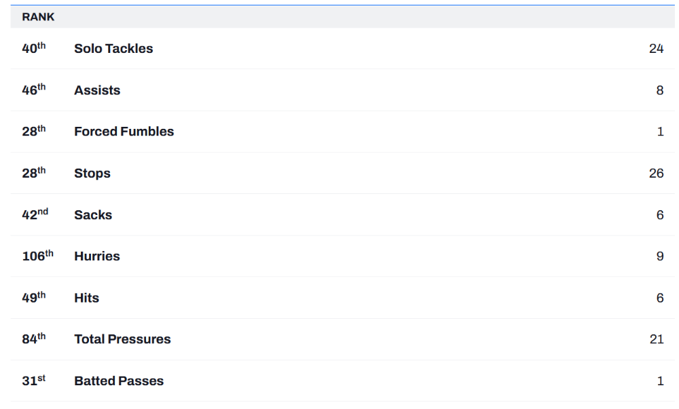
Task: Click the 42nd rank for Sacks
Action: tap(35, 214)
